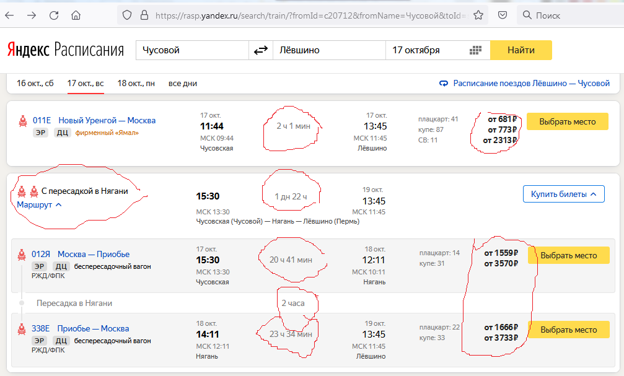Click ЭР badge on train 011Е
The height and width of the screenshot is (376, 624).
41,133
